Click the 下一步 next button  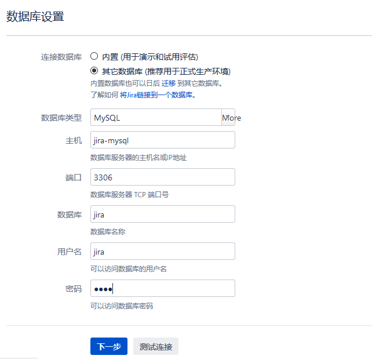109,346
